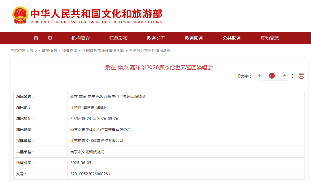Click the 演出名称： label
Screen dimensions: 311x182
point(25,97)
